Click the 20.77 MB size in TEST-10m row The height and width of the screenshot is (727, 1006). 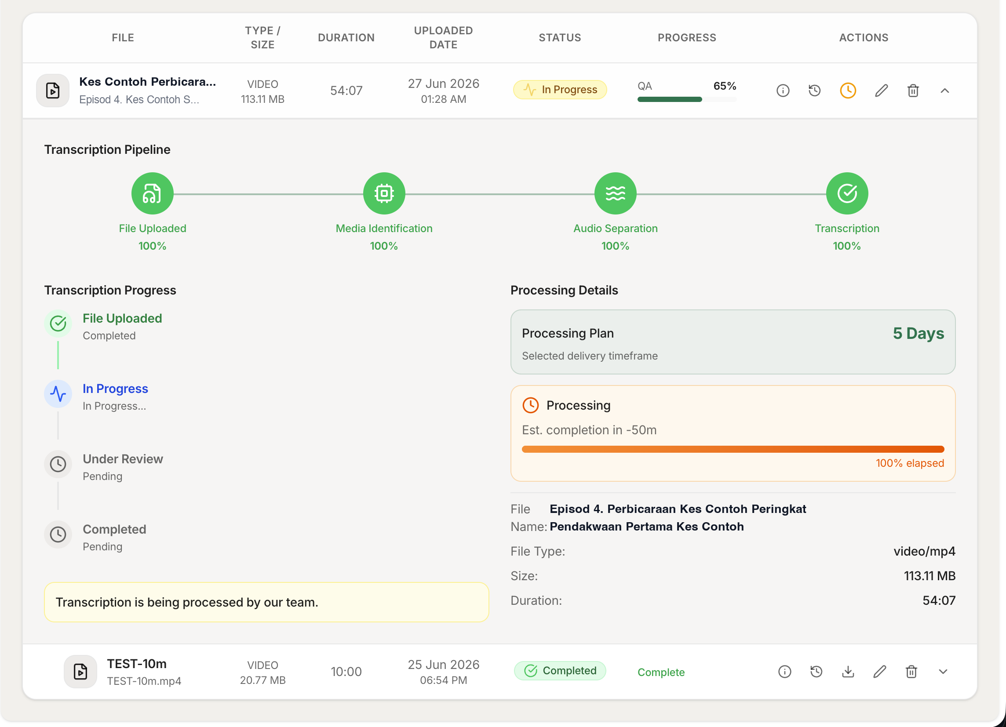tap(262, 680)
